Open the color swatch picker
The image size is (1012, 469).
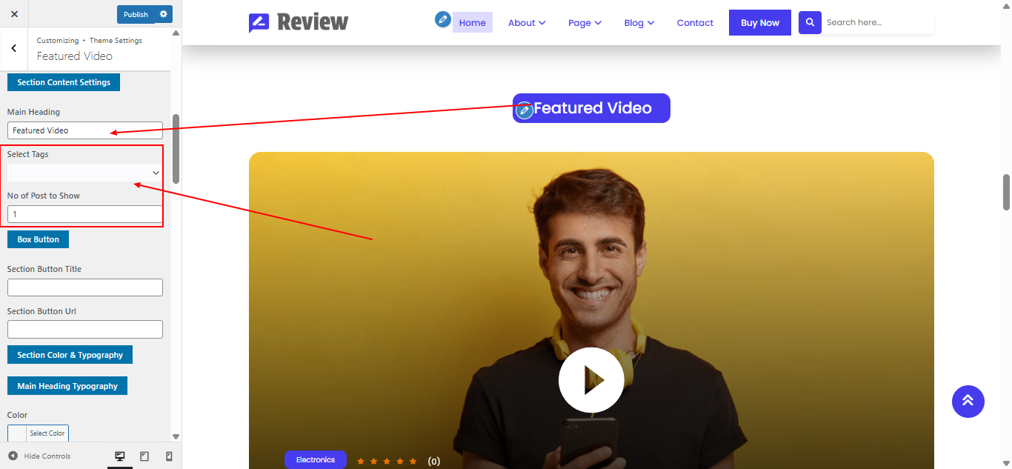pyautogui.click(x=17, y=433)
